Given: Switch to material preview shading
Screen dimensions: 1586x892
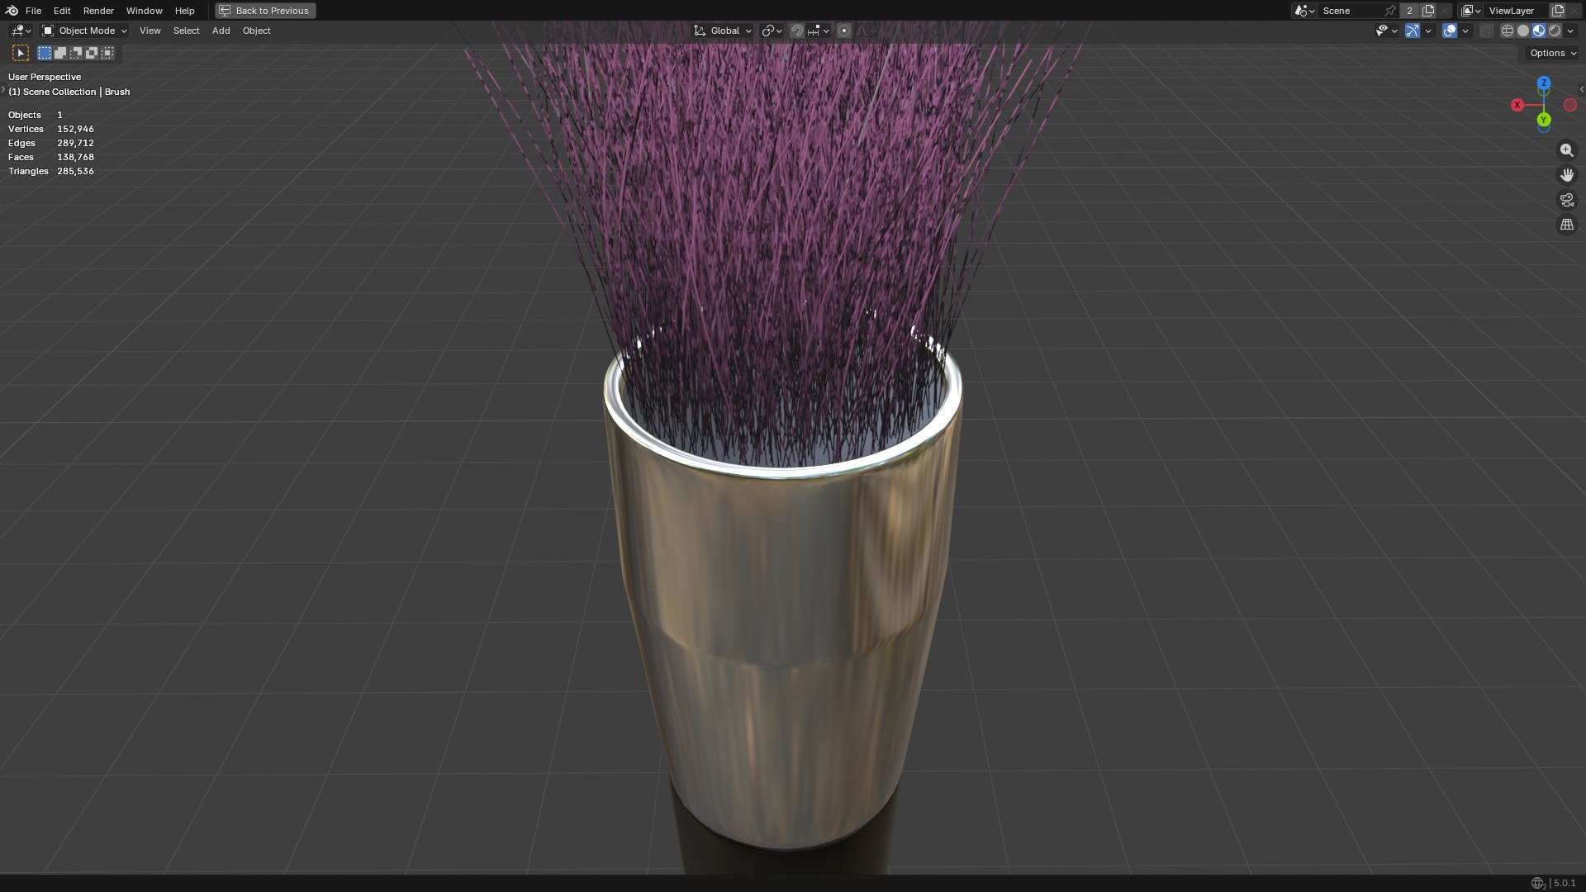Looking at the screenshot, I should 1539,31.
